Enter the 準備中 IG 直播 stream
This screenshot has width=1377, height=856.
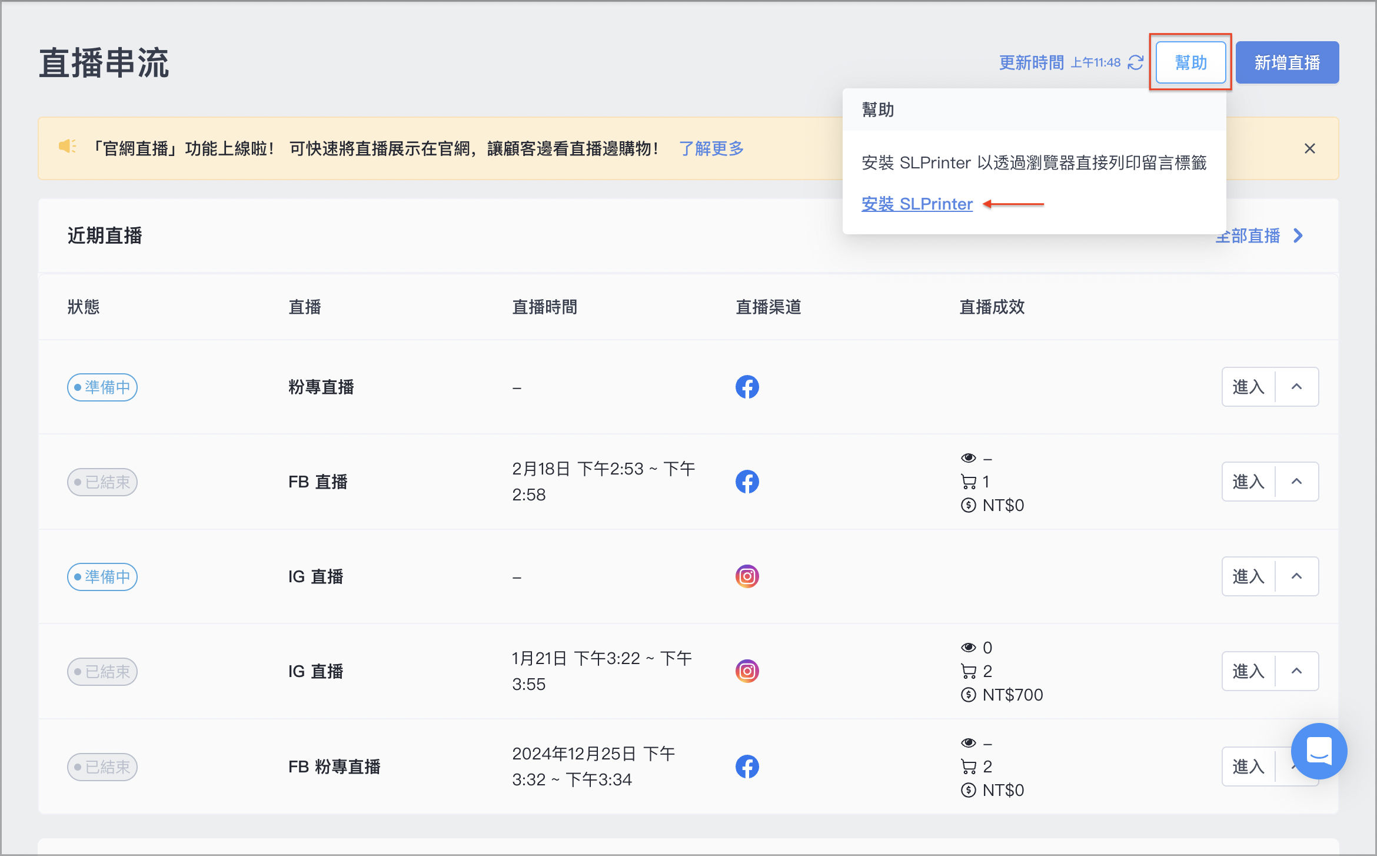[1248, 576]
